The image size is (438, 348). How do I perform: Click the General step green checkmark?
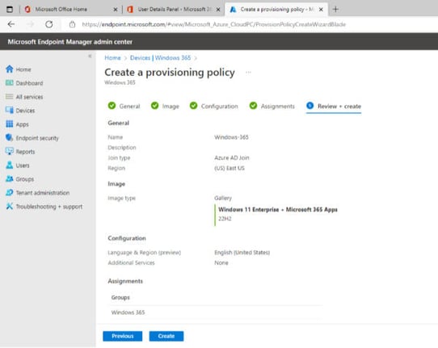point(112,106)
